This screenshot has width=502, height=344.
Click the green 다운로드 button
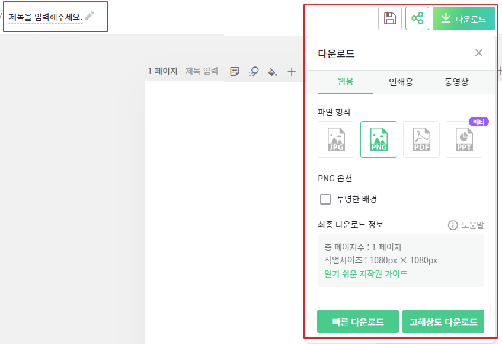[463, 18]
